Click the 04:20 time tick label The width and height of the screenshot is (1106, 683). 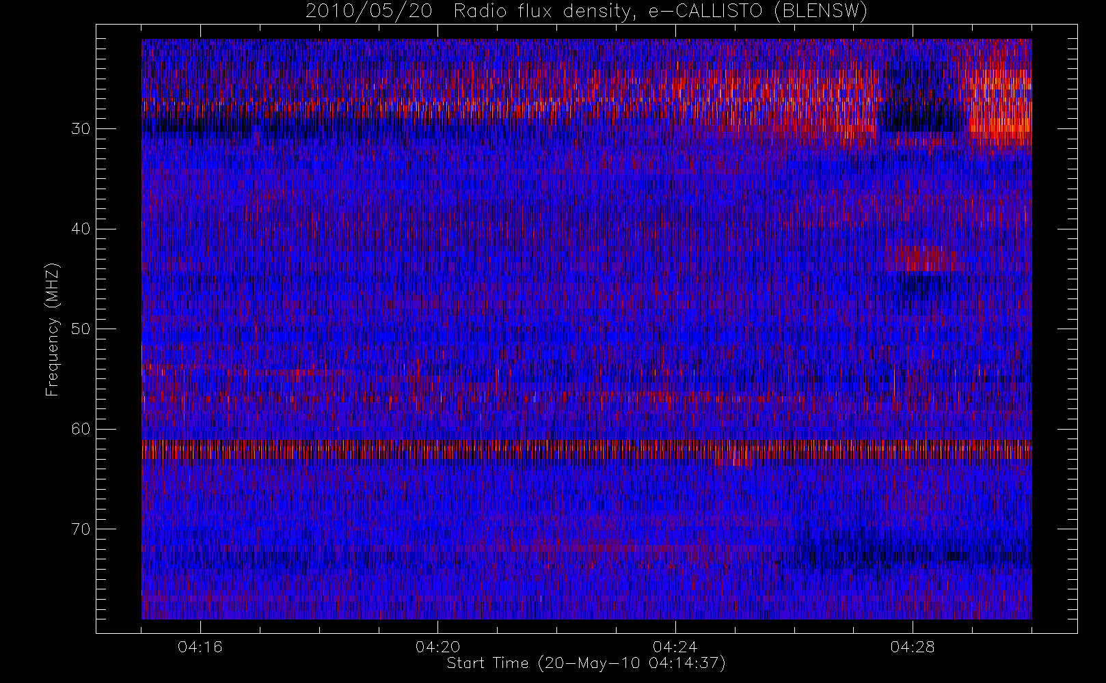pos(437,646)
